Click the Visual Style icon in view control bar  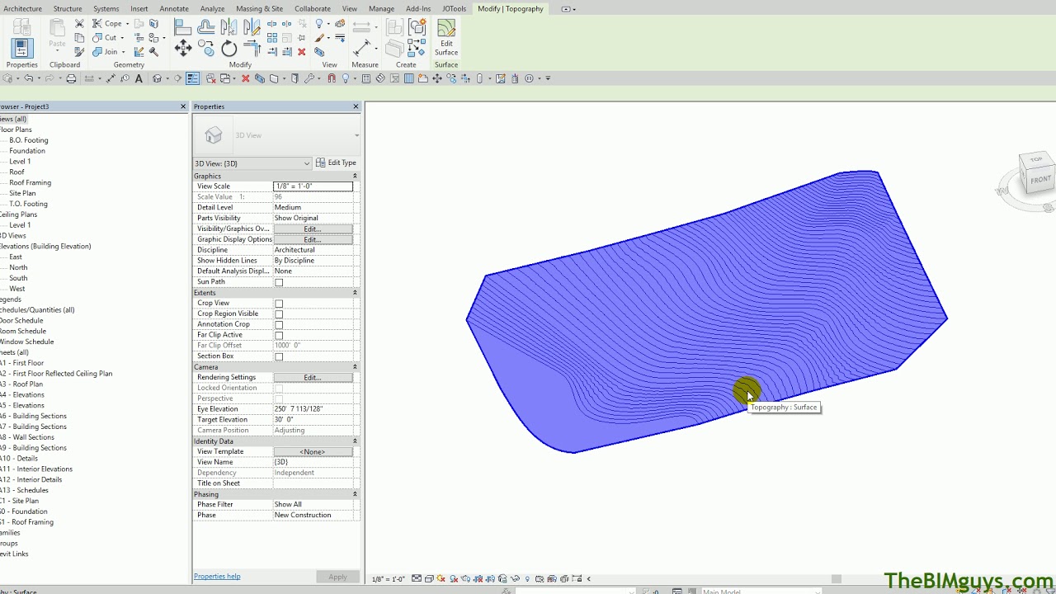[x=429, y=578]
